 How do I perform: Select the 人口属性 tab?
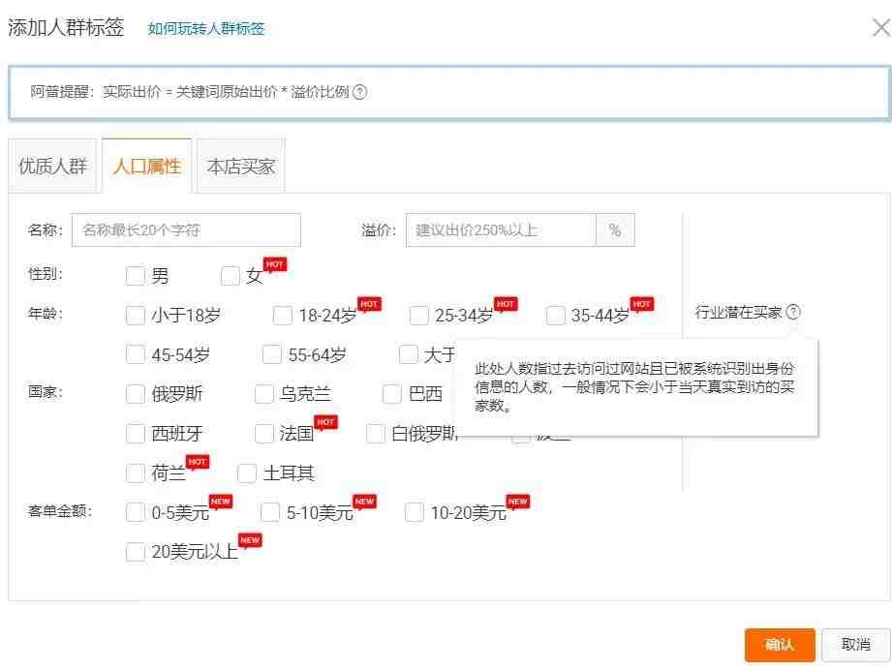147,167
